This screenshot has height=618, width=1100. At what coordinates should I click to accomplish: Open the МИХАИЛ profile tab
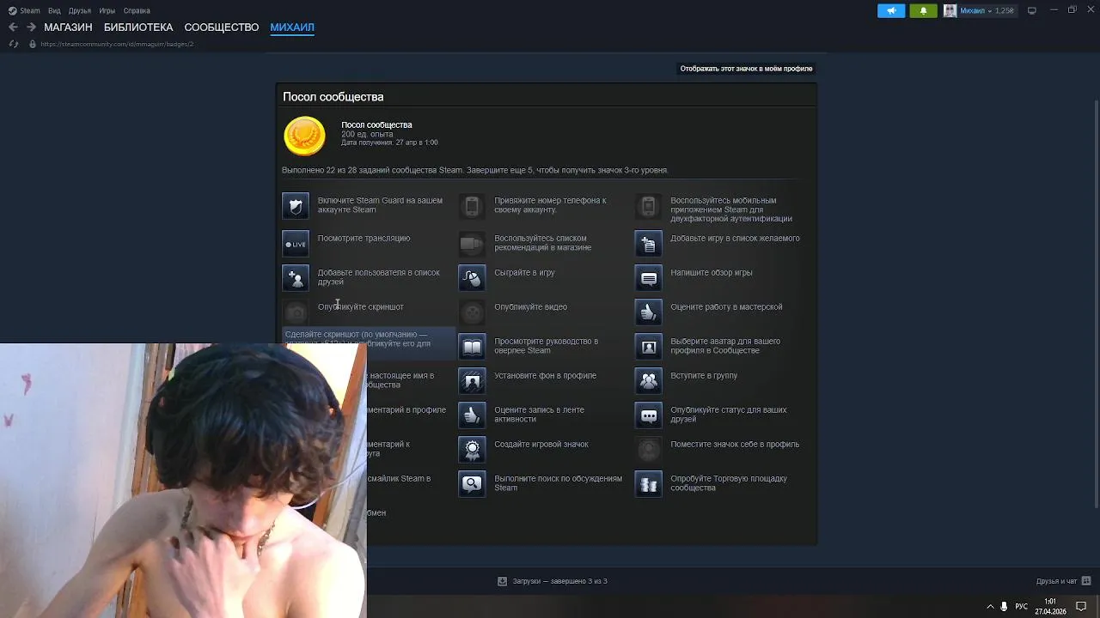coord(292,27)
